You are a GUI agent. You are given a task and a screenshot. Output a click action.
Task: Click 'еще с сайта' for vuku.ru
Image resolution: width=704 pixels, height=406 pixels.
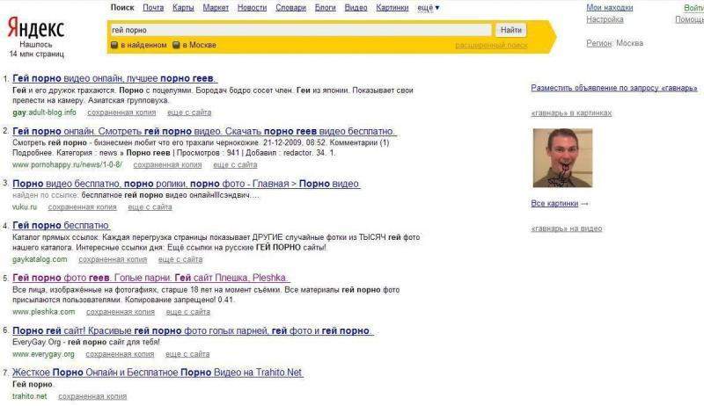(x=150, y=207)
